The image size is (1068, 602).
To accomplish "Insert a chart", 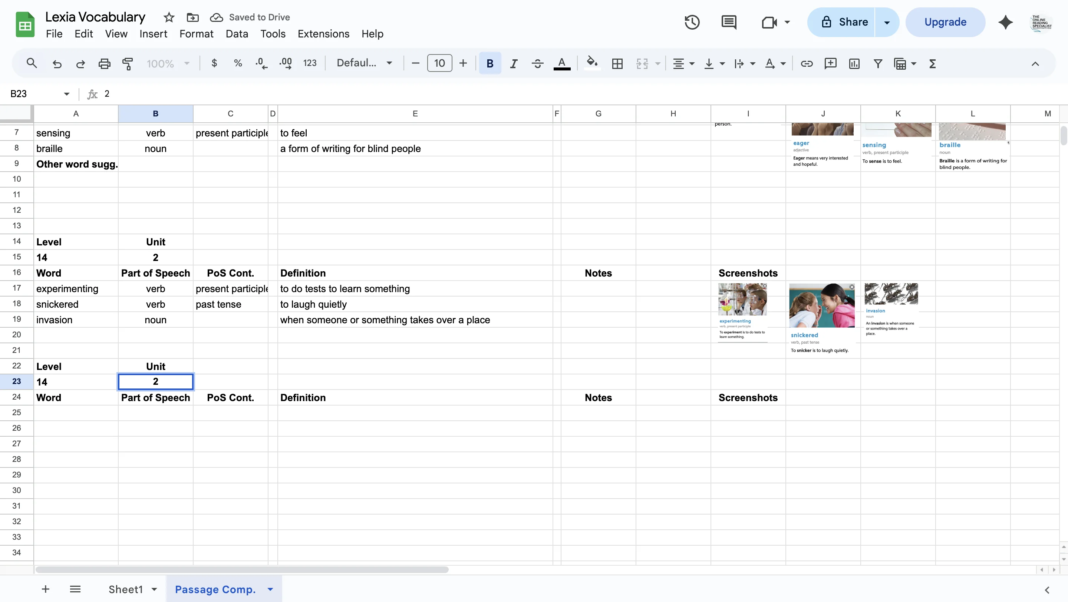I will click(854, 63).
